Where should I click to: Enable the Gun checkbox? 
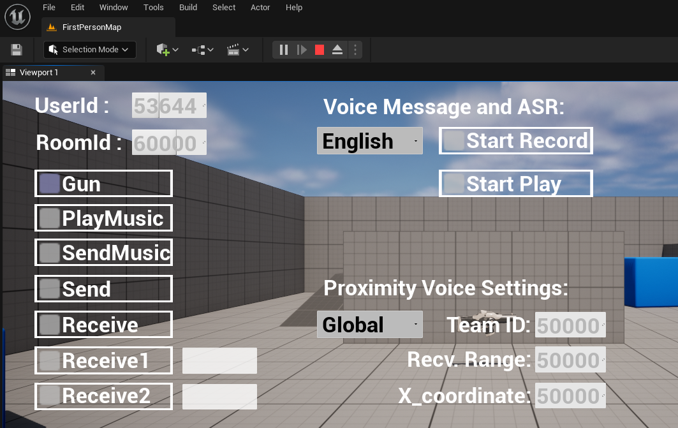(49, 184)
